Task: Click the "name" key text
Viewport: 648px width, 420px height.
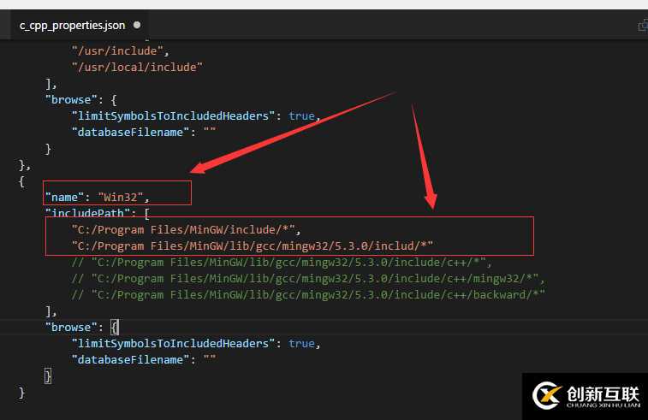Action: point(64,197)
